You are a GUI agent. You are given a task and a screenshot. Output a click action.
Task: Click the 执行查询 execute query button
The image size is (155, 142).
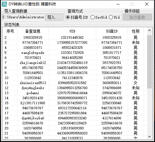point(137,17)
